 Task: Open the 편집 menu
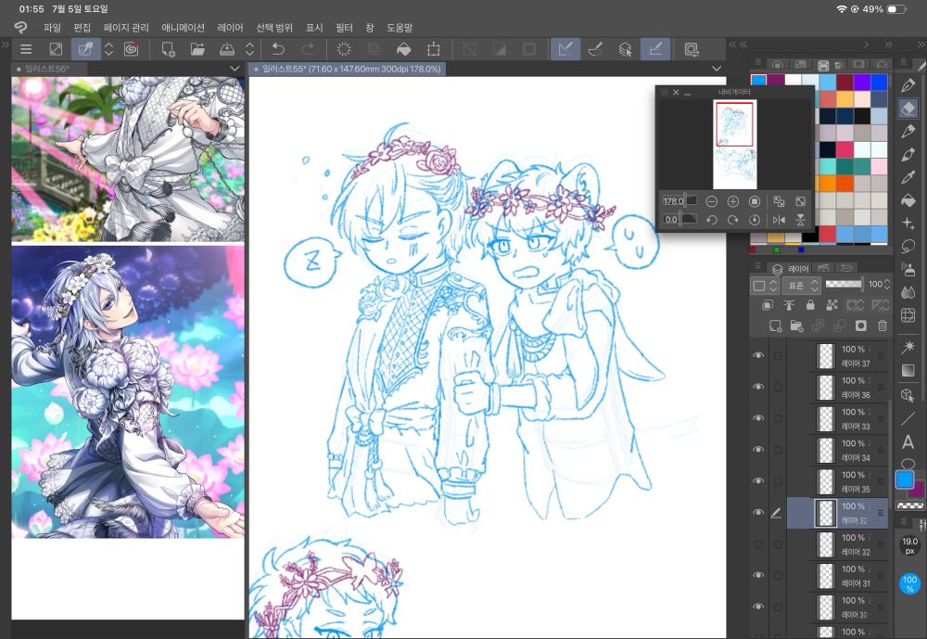[x=83, y=28]
